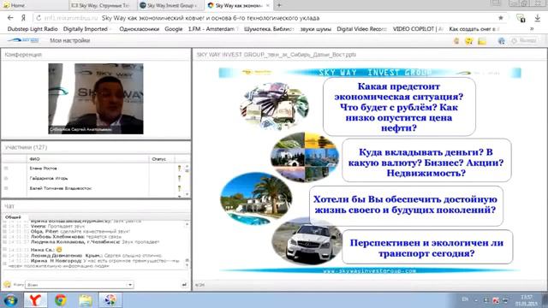
Task: Switch to 'Sky Way Invest Group' tab
Action: 170,5
